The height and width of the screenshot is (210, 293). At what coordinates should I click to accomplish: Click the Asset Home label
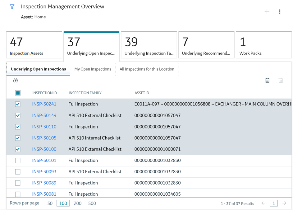pos(33,17)
